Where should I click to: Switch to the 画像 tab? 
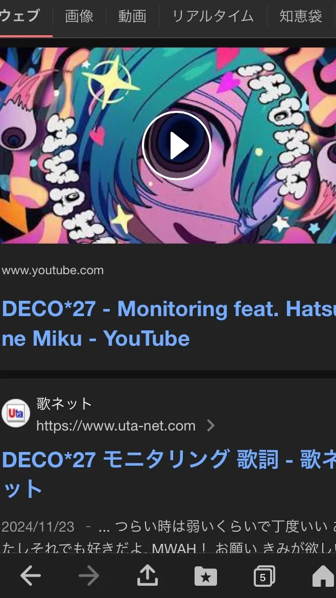coord(79,16)
